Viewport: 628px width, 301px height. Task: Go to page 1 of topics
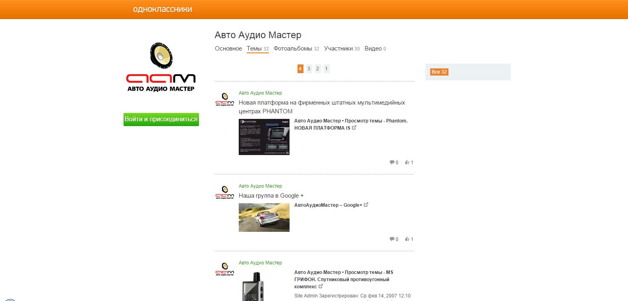[x=327, y=69]
